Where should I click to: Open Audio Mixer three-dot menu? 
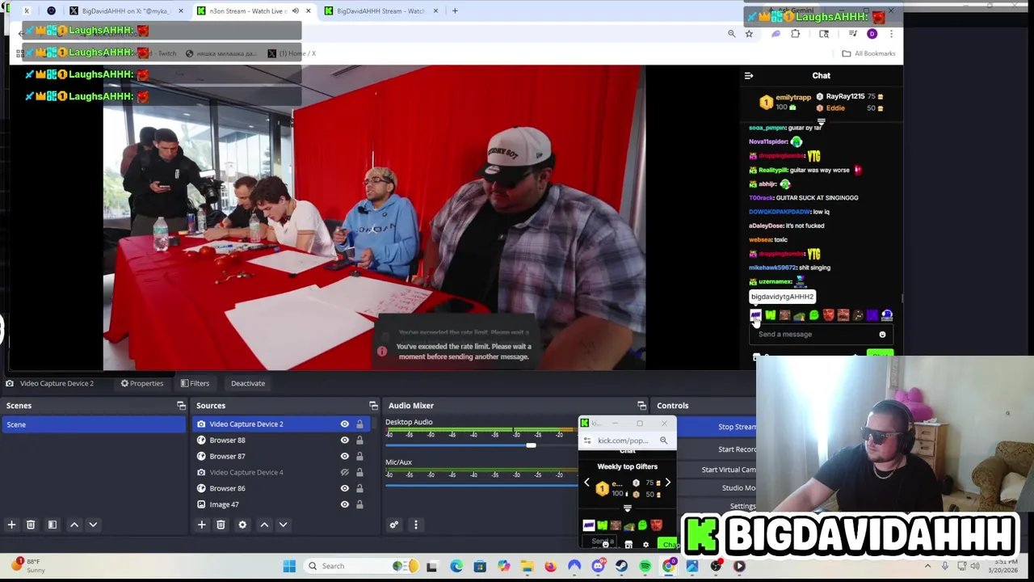pyautogui.click(x=416, y=525)
